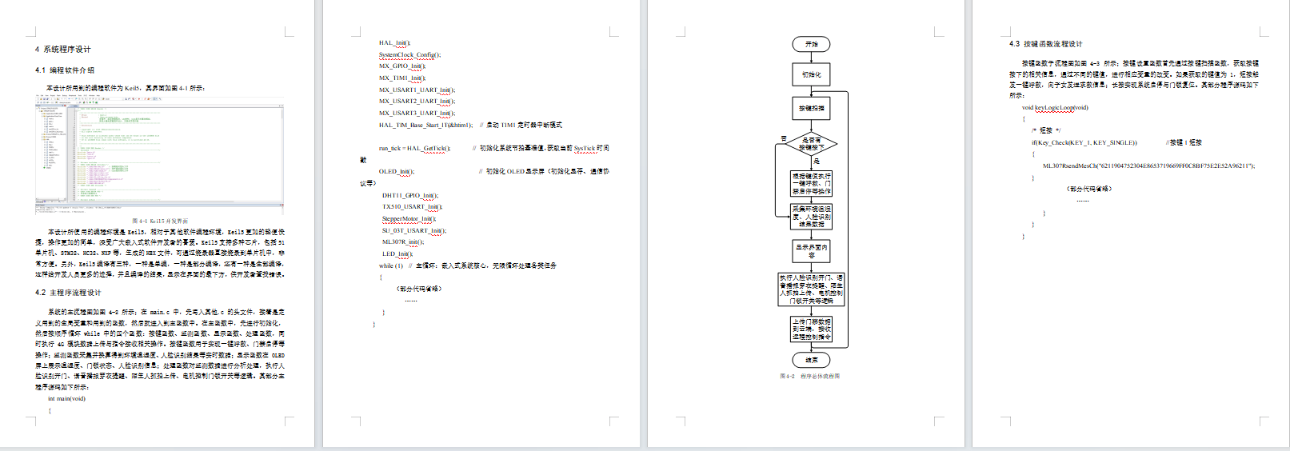The image size is (1290, 451).
Task: Click the '结束' flowchart end node
Action: 811,360
